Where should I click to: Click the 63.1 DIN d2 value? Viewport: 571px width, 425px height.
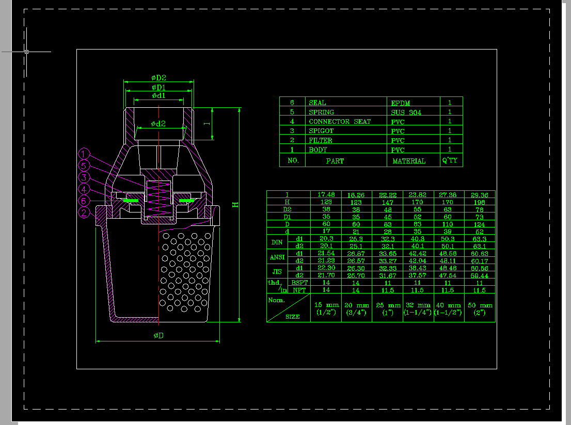pyautogui.click(x=479, y=247)
